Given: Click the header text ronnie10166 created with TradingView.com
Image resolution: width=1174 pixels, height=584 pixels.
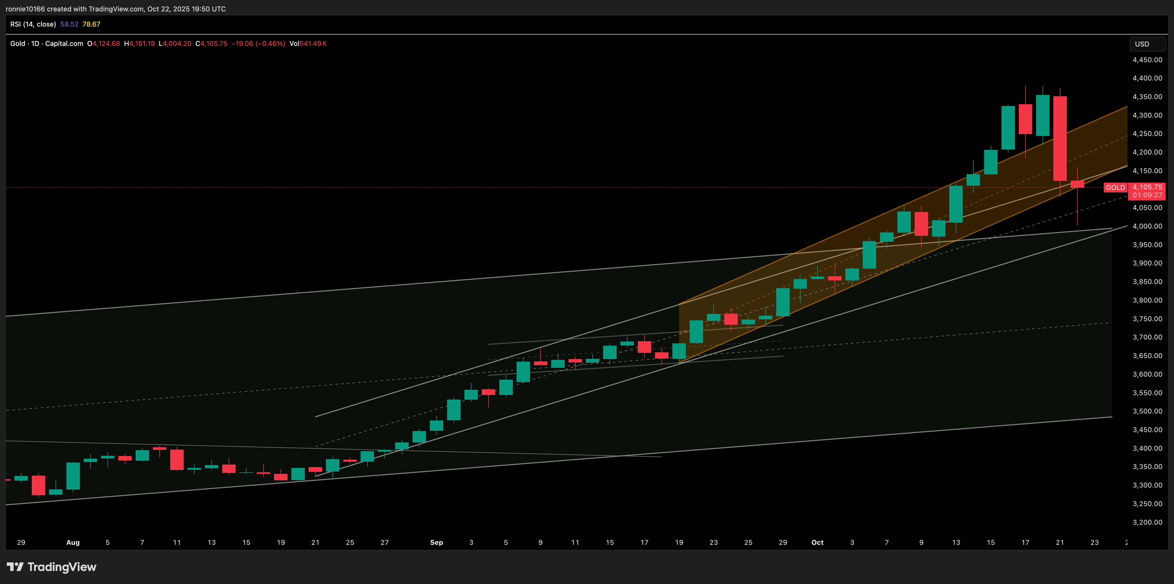Looking at the screenshot, I should coord(115,9).
